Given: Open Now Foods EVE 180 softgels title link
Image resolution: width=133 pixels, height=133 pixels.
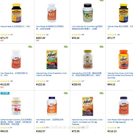Looking at the screenshot, I should (x=50, y=28).
